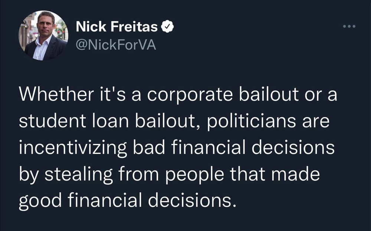The height and width of the screenshot is (231, 371).
Task: Click the word 'made' in the tweet
Action: (x=295, y=174)
